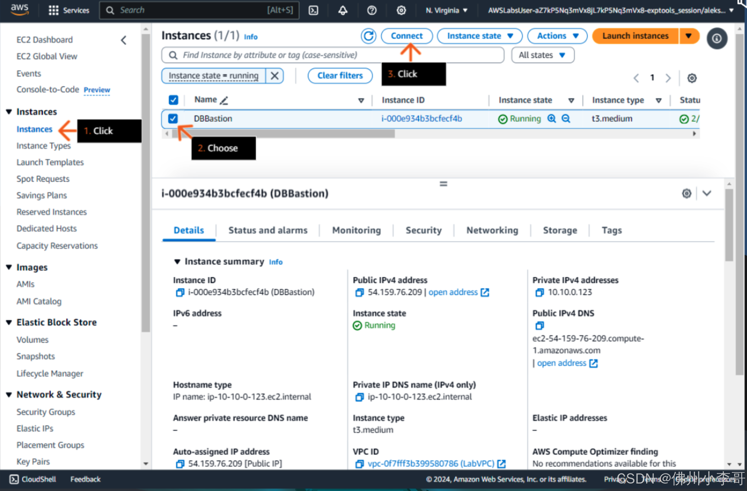Open the help question mark menu
747x491 pixels.
pyautogui.click(x=372, y=10)
